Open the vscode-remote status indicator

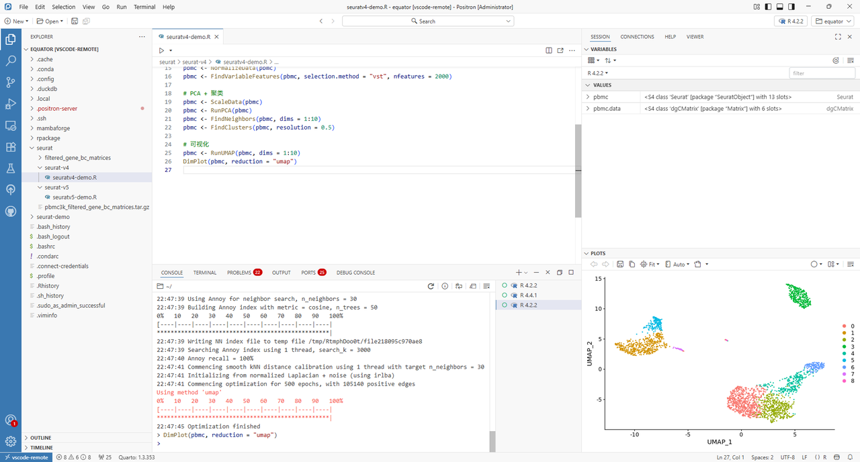(x=26, y=457)
